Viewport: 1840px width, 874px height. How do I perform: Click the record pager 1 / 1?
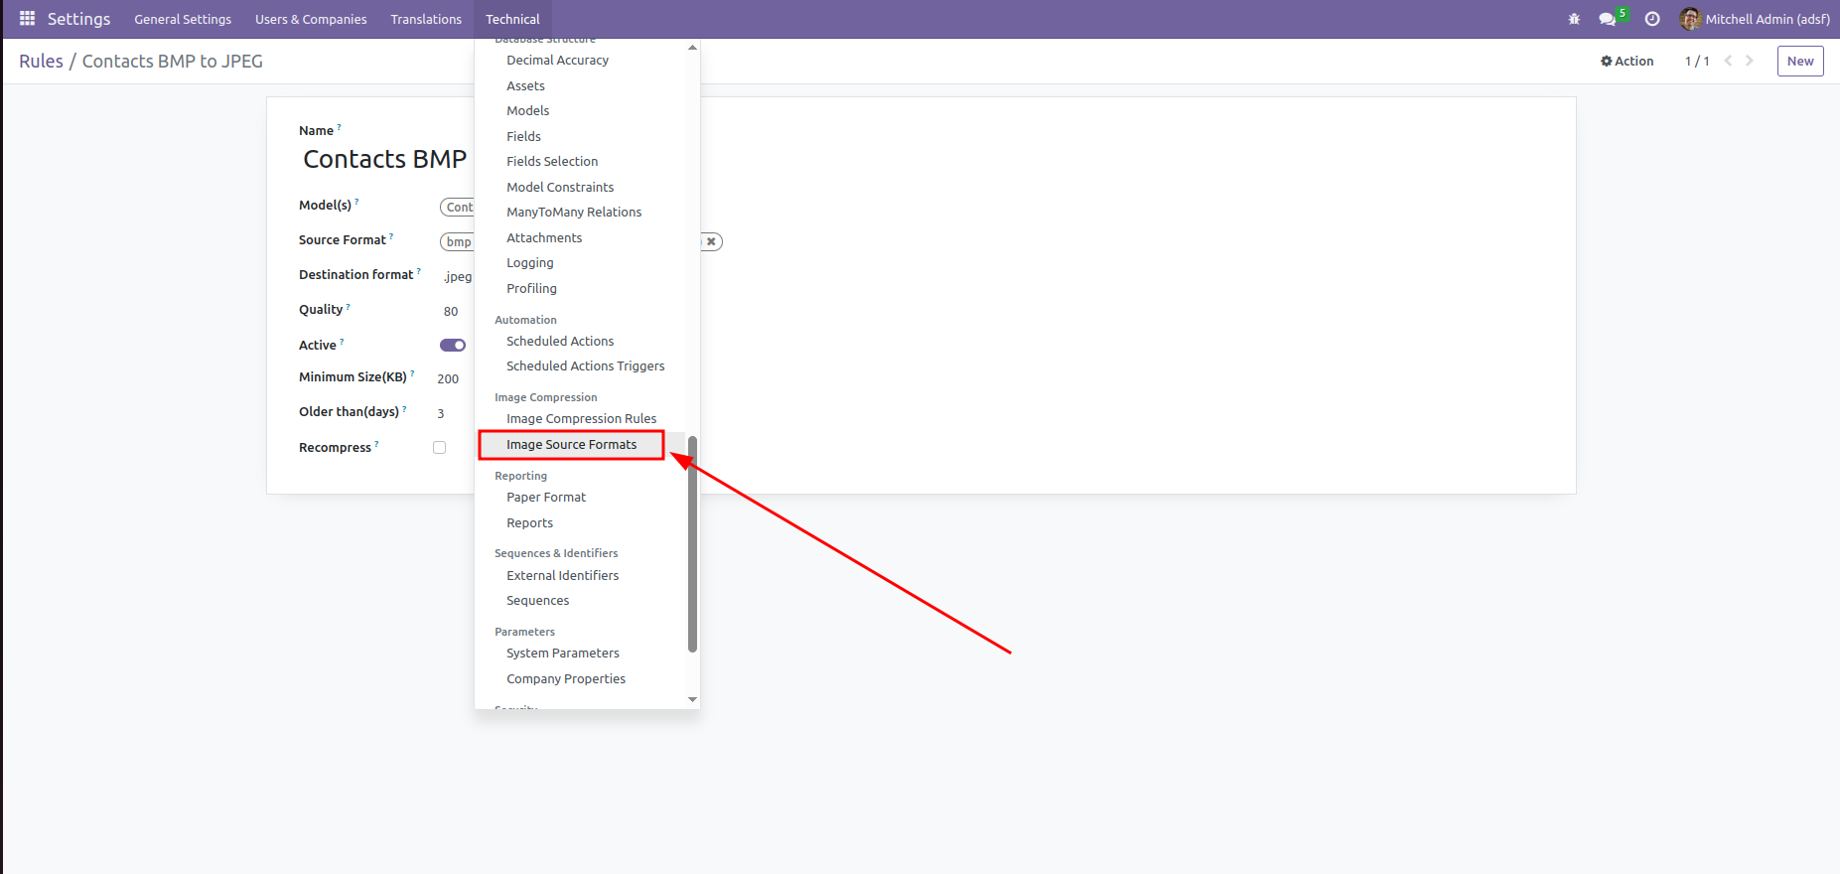coord(1697,61)
